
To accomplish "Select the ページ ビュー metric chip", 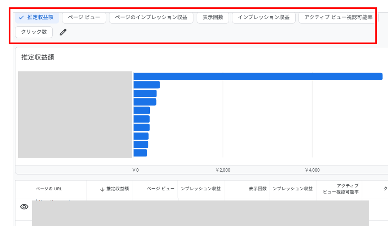I will (84, 17).
